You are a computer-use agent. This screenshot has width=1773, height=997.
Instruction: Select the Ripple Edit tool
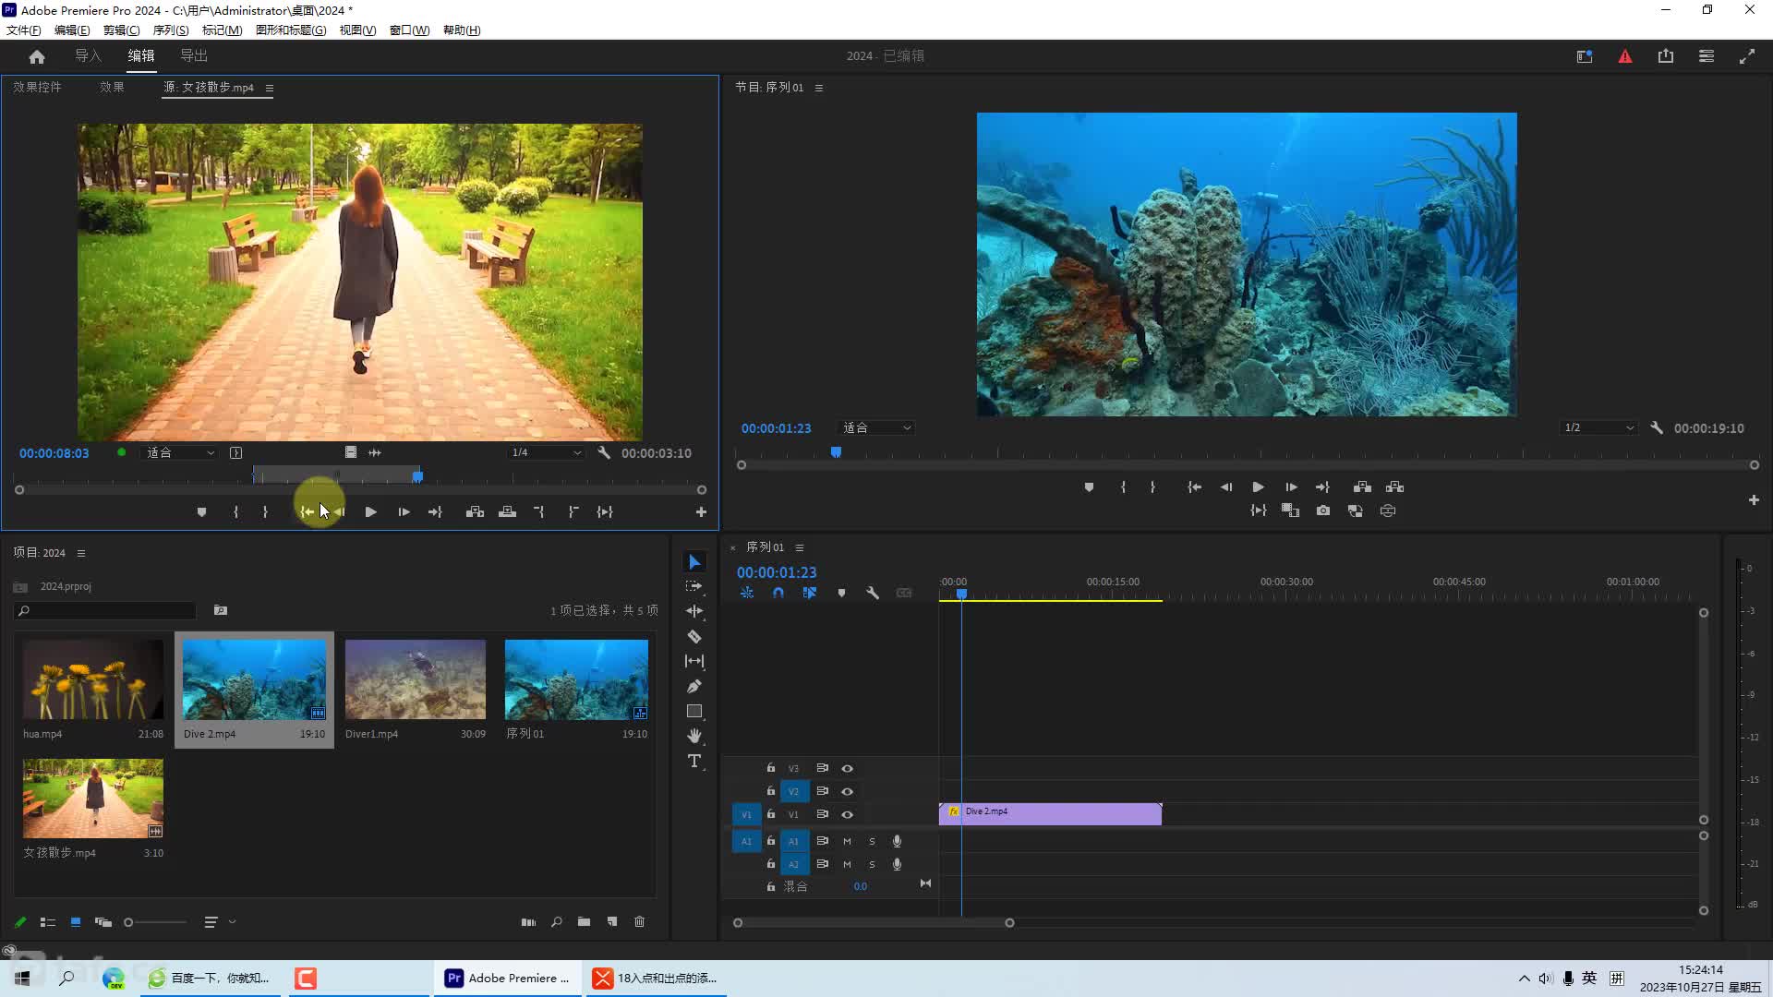tap(694, 611)
